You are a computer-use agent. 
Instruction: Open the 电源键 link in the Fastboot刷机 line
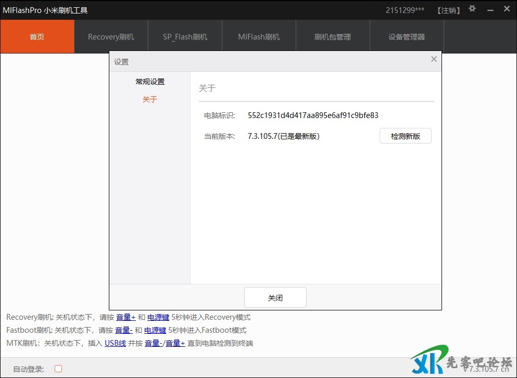click(155, 330)
